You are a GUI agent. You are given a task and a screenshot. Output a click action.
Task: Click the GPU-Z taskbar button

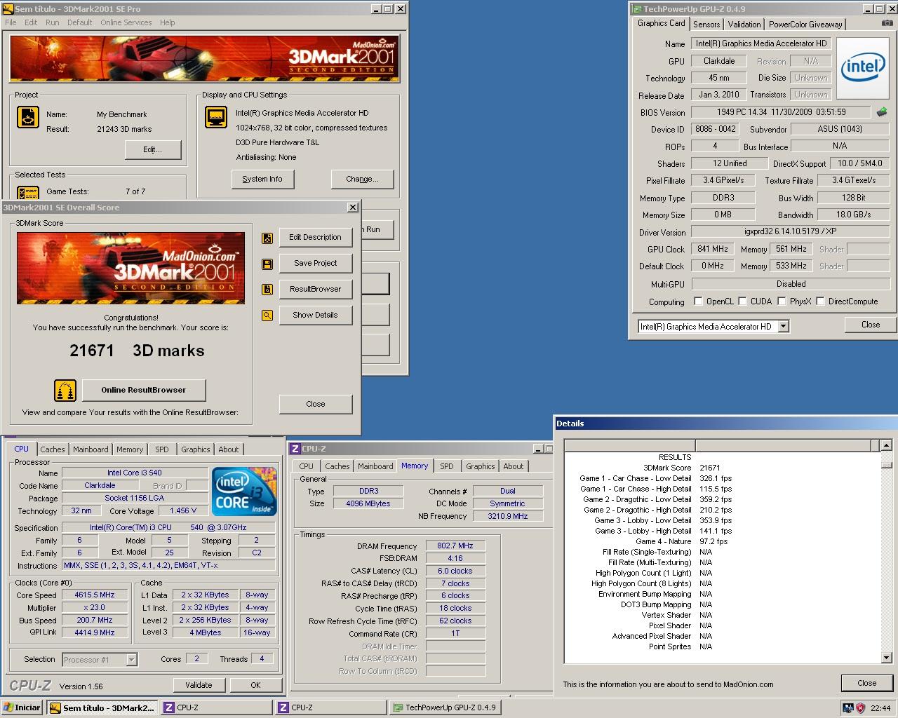[x=447, y=707]
